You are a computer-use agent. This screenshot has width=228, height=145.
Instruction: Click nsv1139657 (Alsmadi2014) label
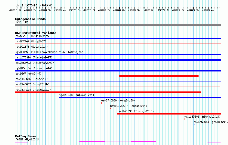click(x=129, y=106)
